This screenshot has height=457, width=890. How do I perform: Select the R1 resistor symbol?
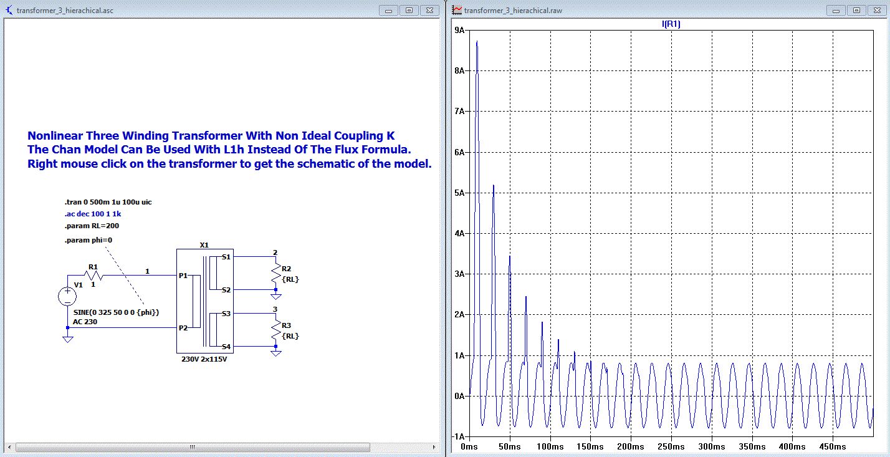click(x=93, y=276)
